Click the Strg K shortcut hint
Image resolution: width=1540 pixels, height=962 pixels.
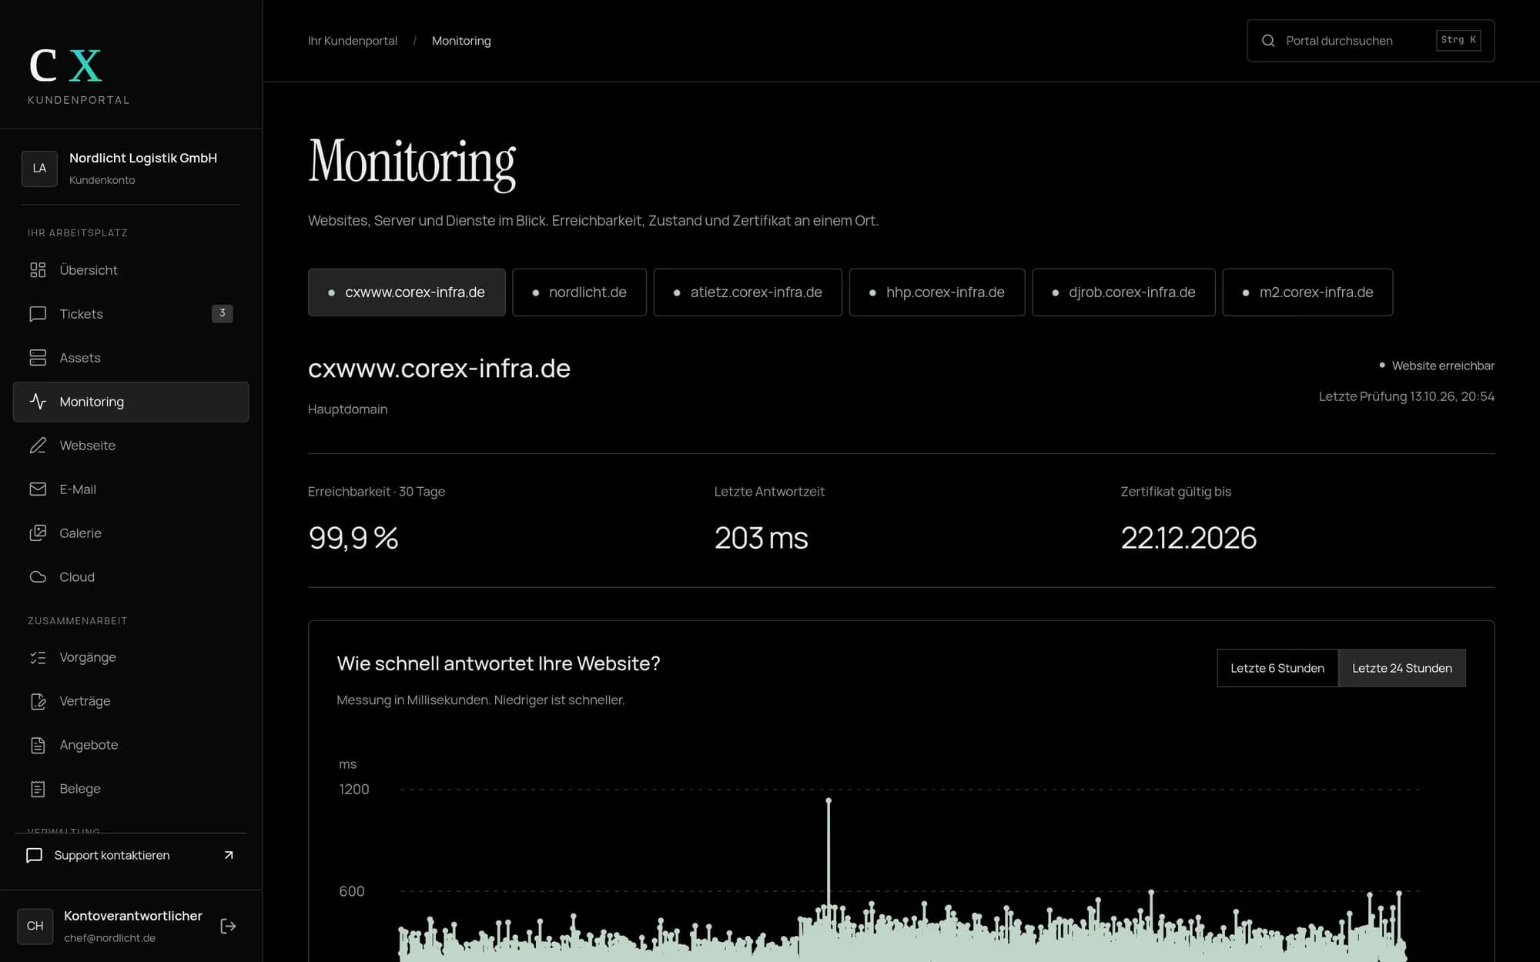pos(1458,40)
